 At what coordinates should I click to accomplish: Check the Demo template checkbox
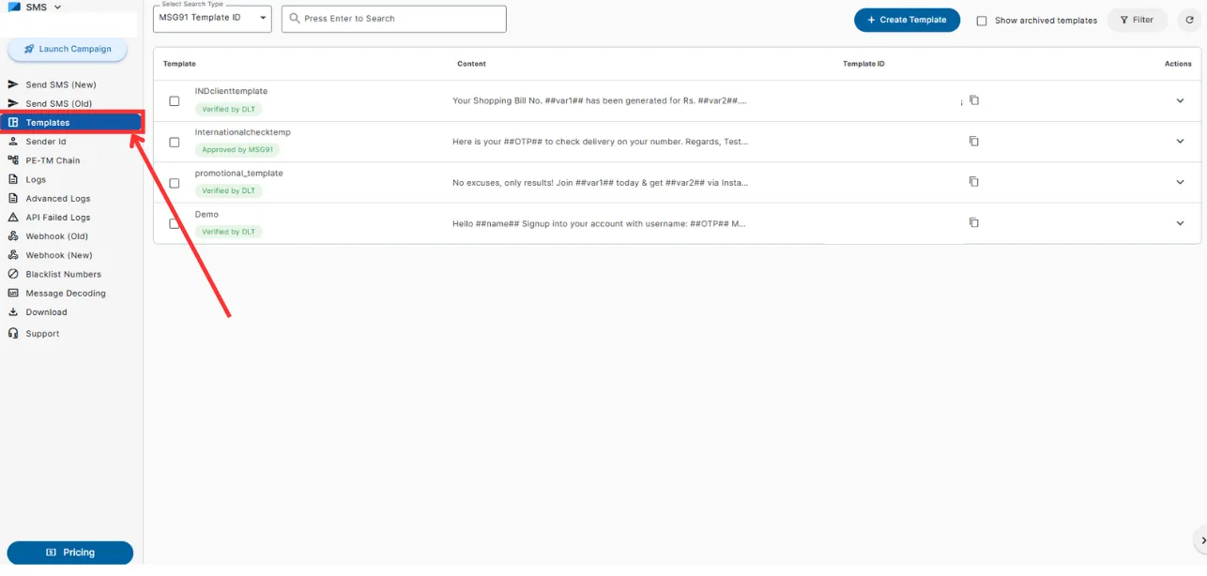point(174,222)
